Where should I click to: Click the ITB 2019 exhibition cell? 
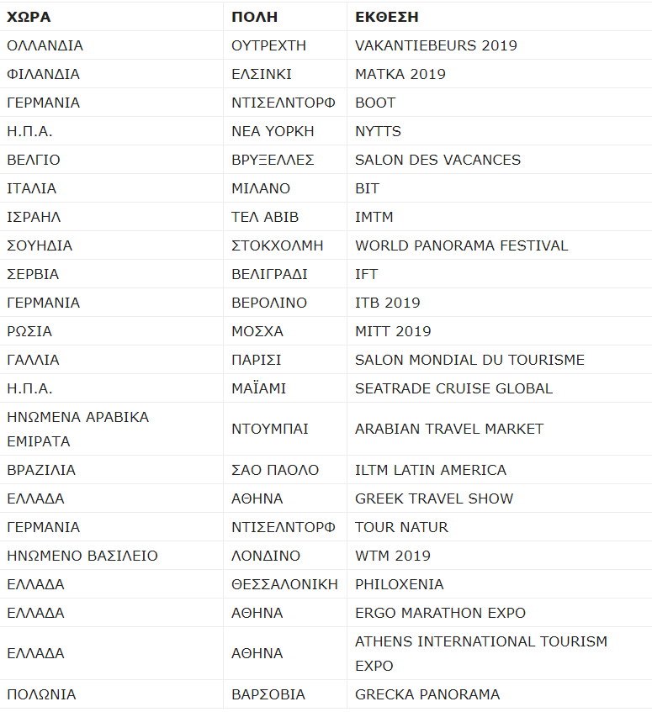point(387,303)
